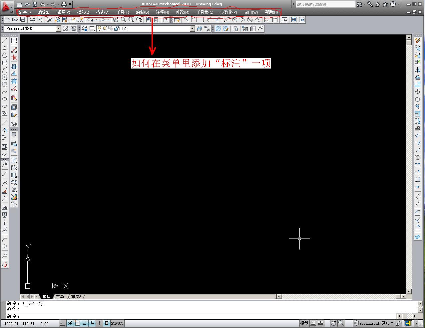
Task: Open the 参数化(P) menu
Action: 228,12
